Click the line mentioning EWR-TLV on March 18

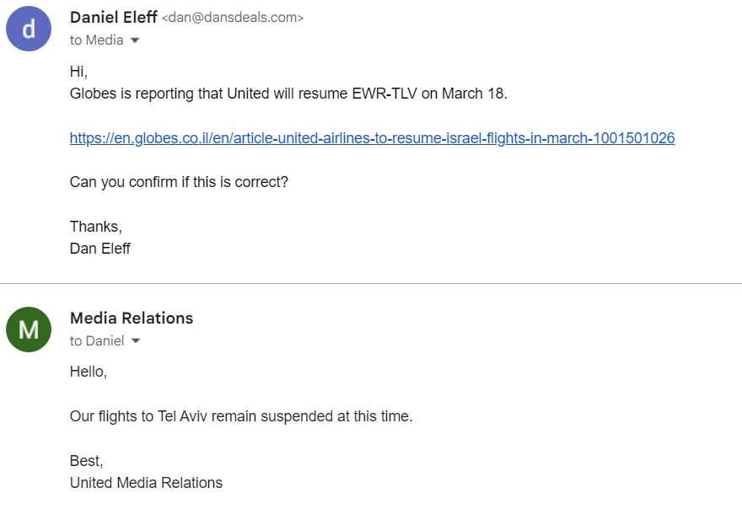288,94
